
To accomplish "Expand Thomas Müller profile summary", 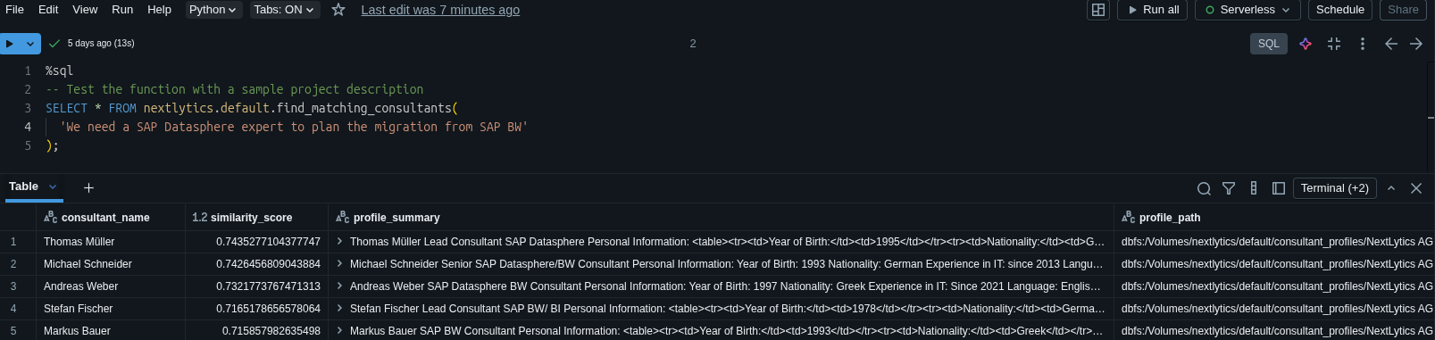I will (339, 242).
